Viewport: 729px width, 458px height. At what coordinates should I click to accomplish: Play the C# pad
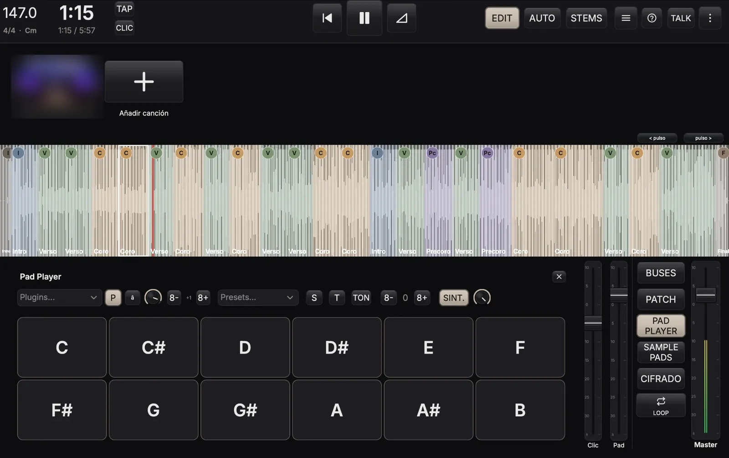tap(154, 348)
